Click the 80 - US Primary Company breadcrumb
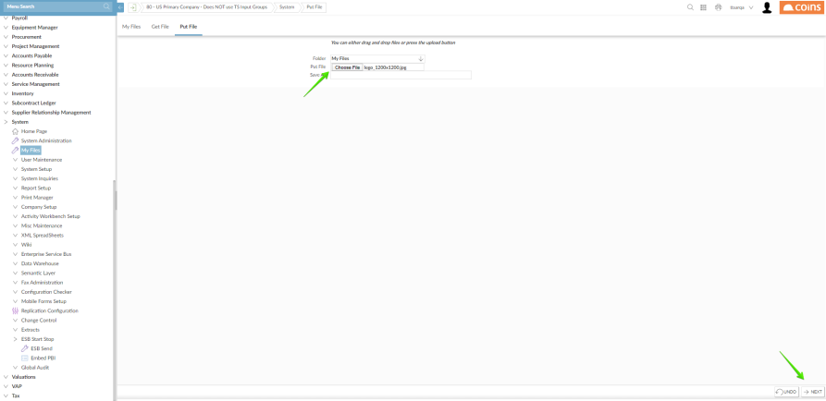 tap(207, 7)
